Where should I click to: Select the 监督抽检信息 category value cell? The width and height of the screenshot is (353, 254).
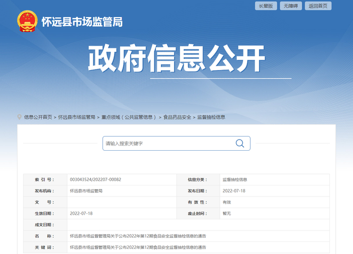[274, 179]
